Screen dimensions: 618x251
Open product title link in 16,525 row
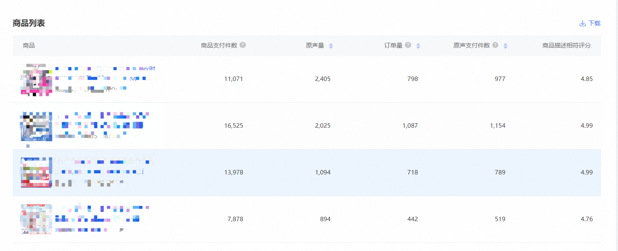pos(105,120)
